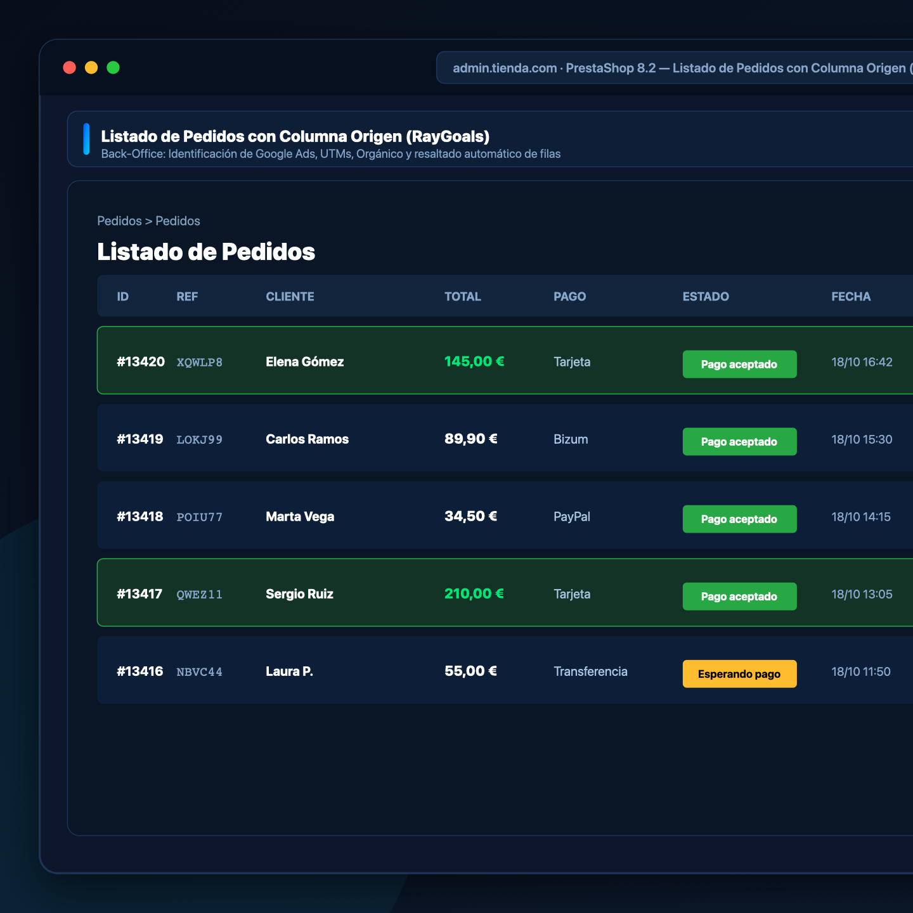The image size is (913, 913).
Task: Open order #13419
Action: [x=140, y=439]
